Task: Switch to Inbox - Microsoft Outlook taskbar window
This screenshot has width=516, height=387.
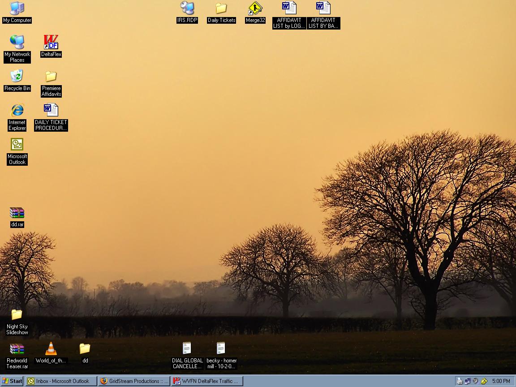Action: point(61,381)
